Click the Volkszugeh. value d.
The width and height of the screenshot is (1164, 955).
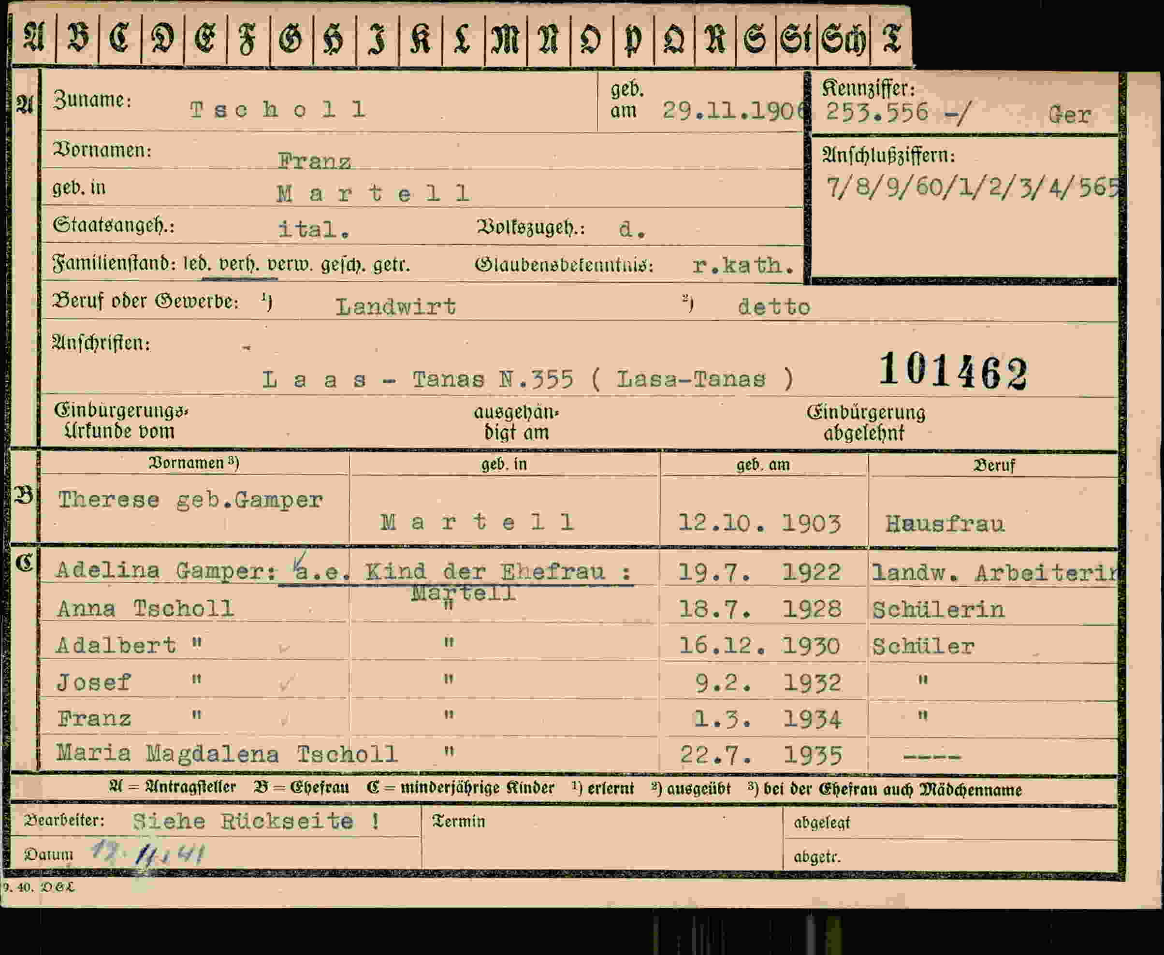(632, 230)
